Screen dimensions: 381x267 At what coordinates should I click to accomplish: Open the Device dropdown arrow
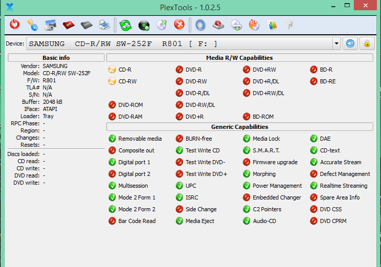point(336,43)
